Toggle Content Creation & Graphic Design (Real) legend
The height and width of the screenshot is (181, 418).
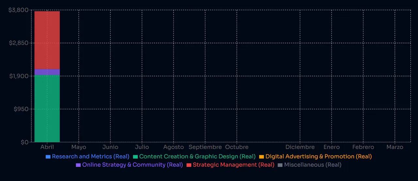tap(194, 157)
